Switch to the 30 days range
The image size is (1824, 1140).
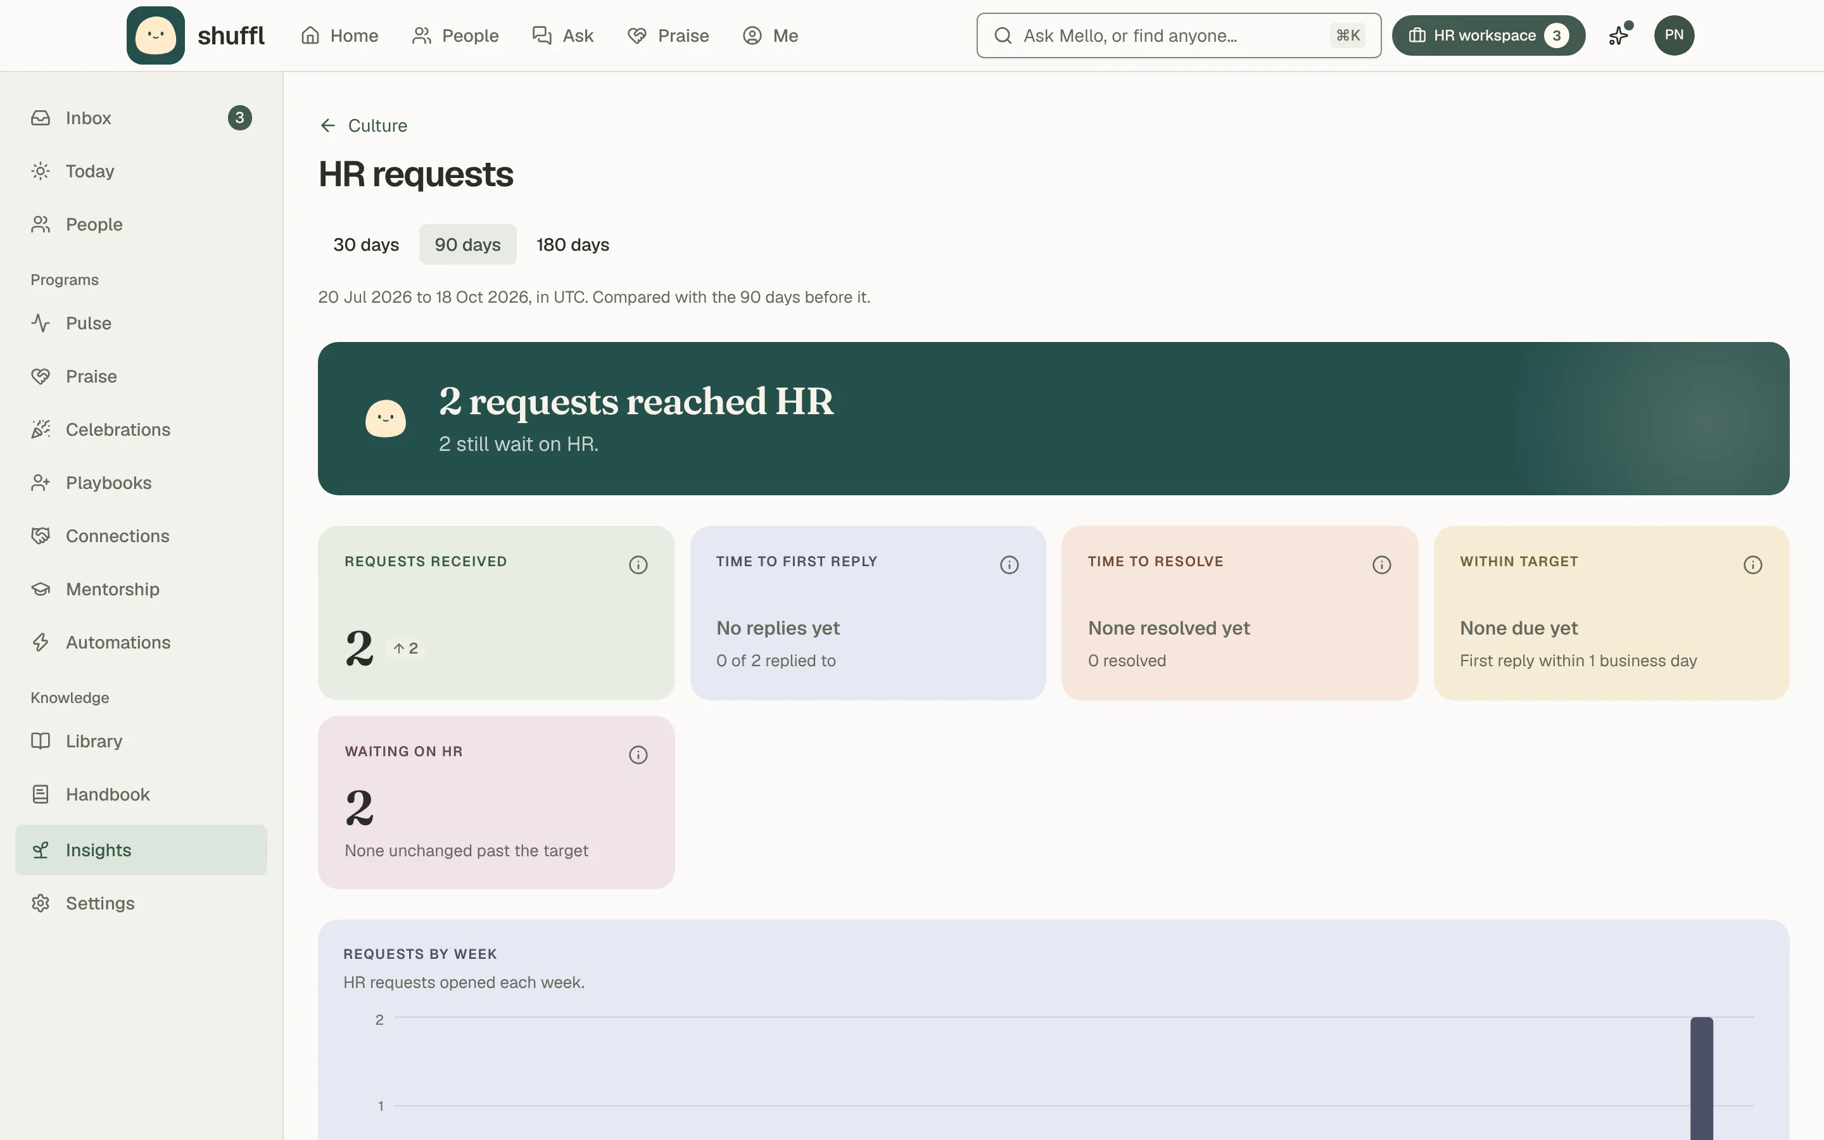pyautogui.click(x=365, y=244)
